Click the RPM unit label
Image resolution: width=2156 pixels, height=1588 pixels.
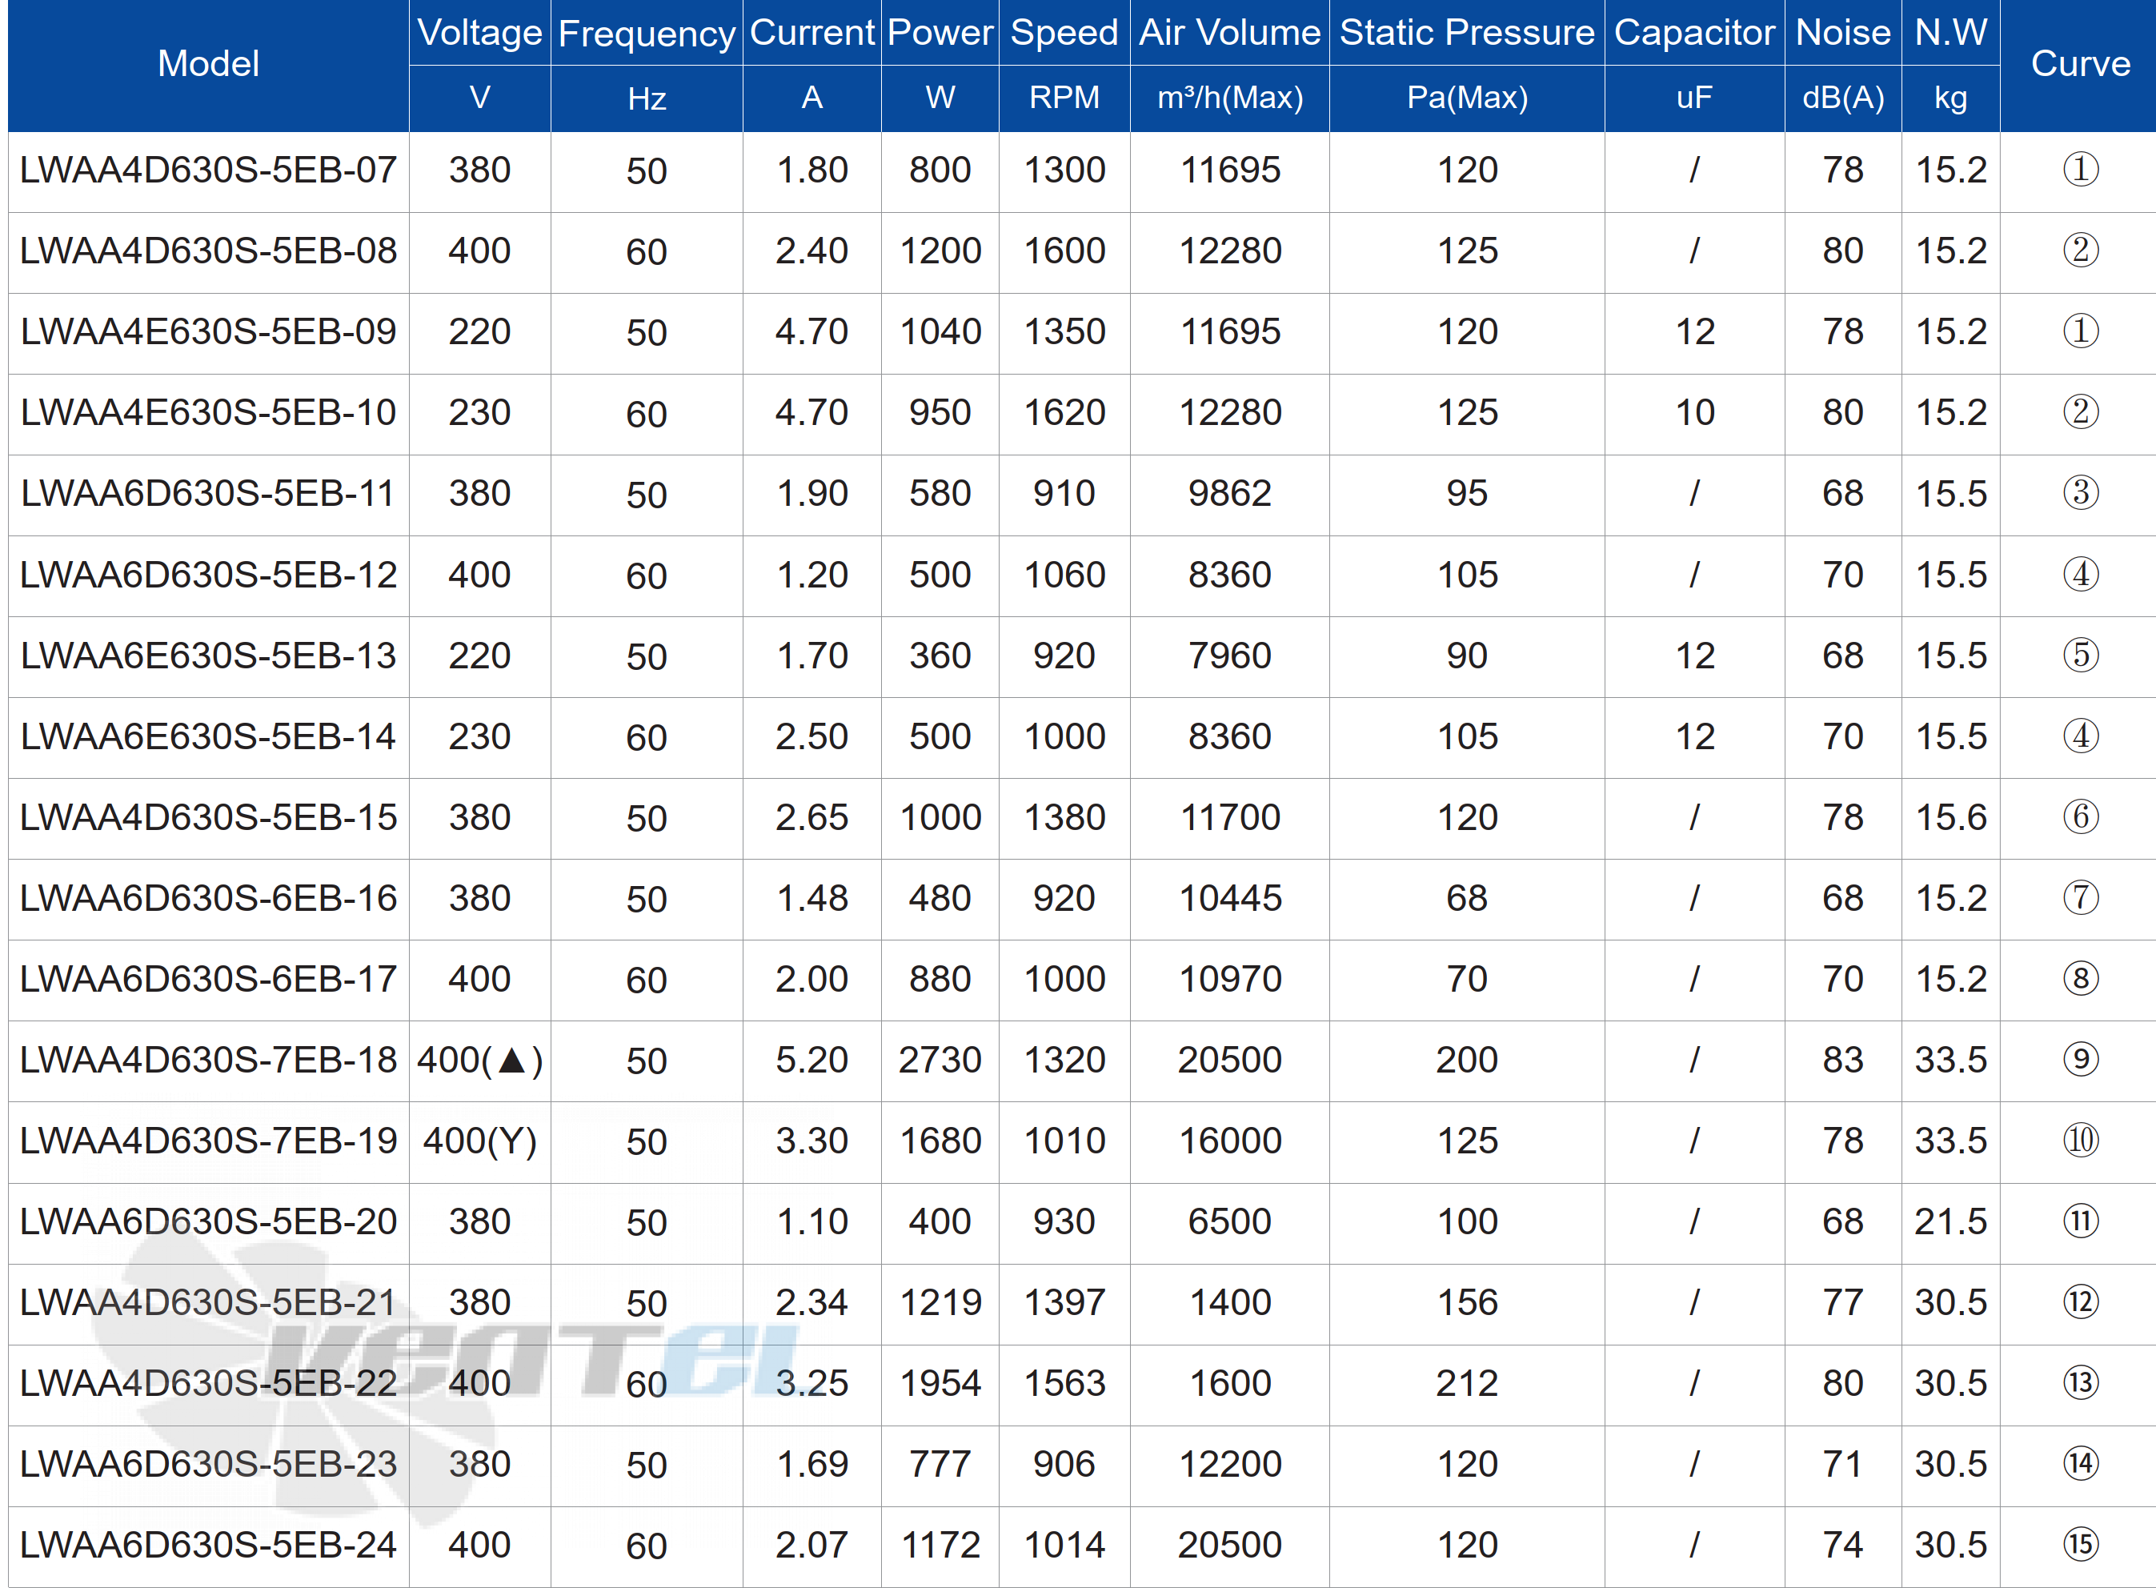coord(1065,98)
